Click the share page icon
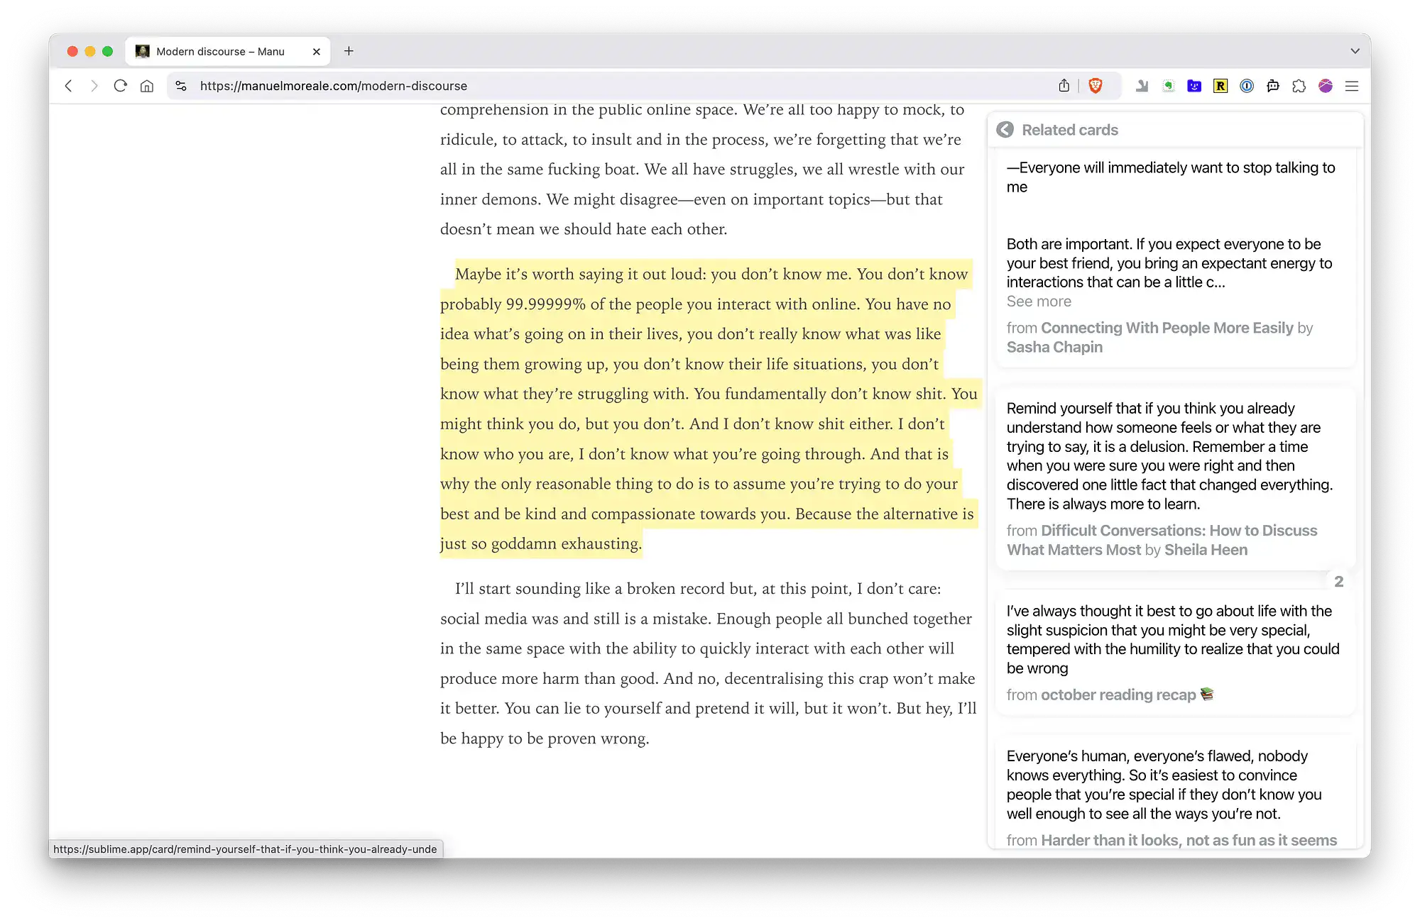 pyautogui.click(x=1064, y=86)
